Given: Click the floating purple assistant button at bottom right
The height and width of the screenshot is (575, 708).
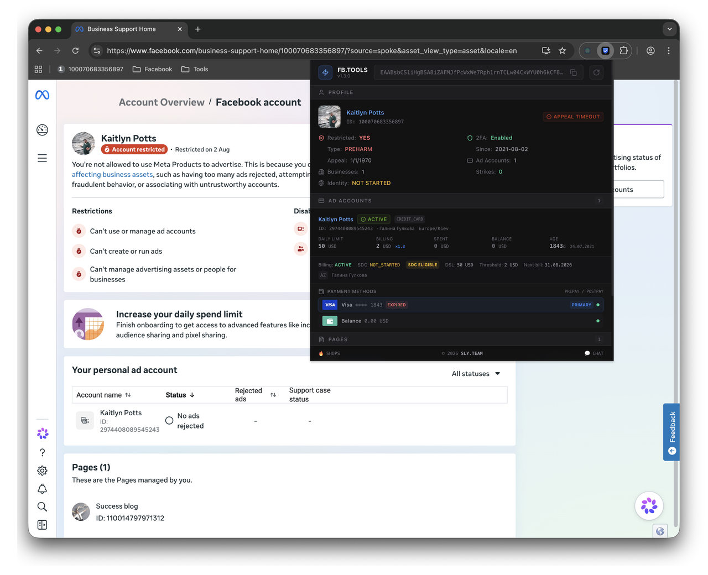Looking at the screenshot, I should click(649, 505).
